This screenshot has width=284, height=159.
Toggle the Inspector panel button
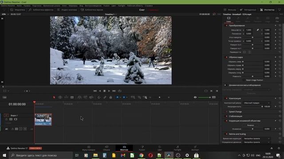pyautogui.click(x=267, y=10)
